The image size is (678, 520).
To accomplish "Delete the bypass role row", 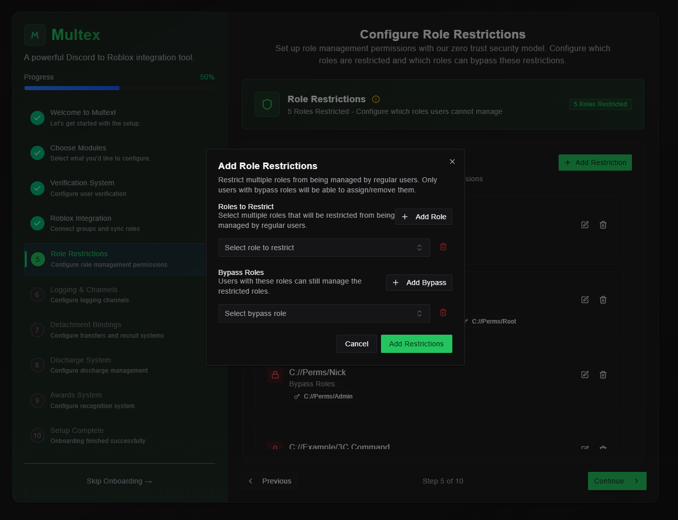I will coord(443,312).
